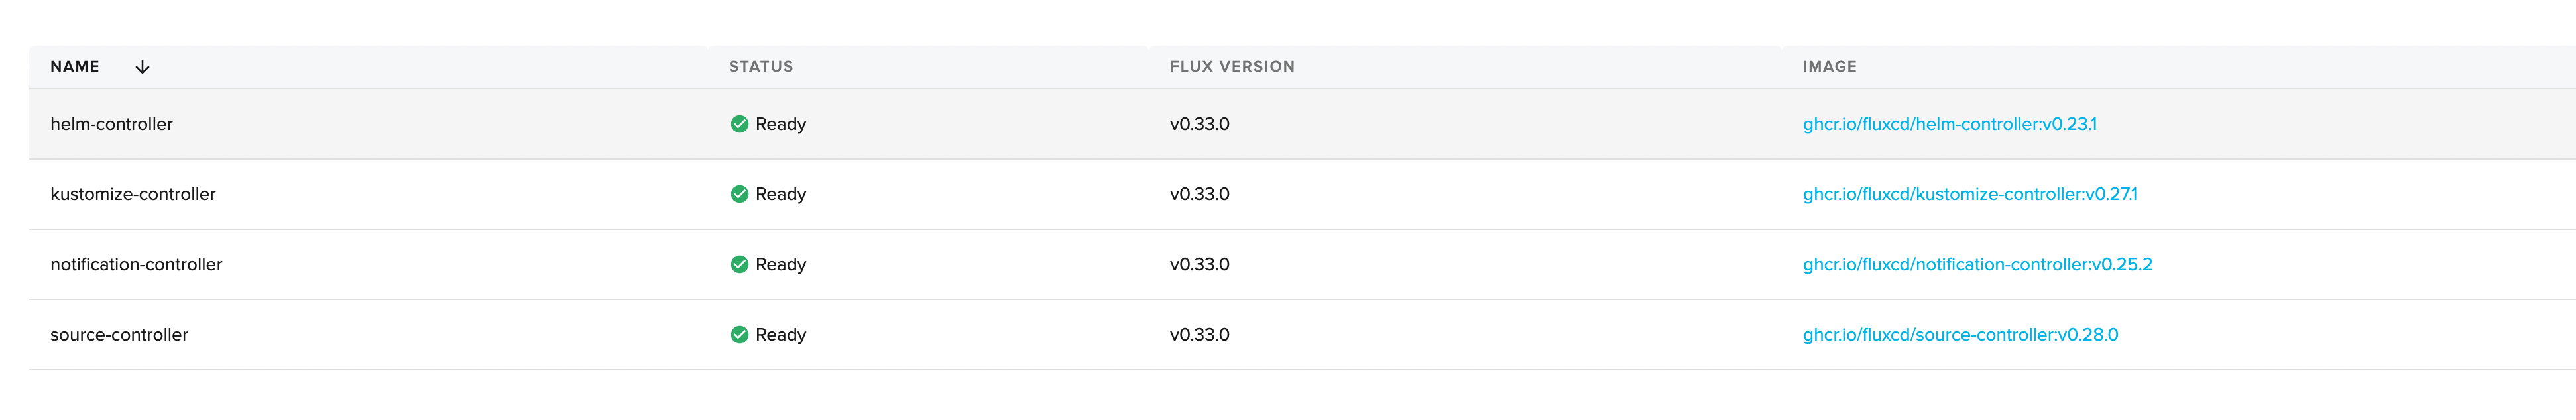The image size is (2576, 420).
Task: Sort table by the NAME column header
Action: (x=75, y=67)
